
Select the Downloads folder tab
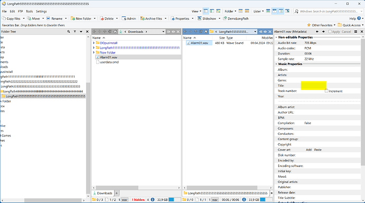tap(103, 193)
